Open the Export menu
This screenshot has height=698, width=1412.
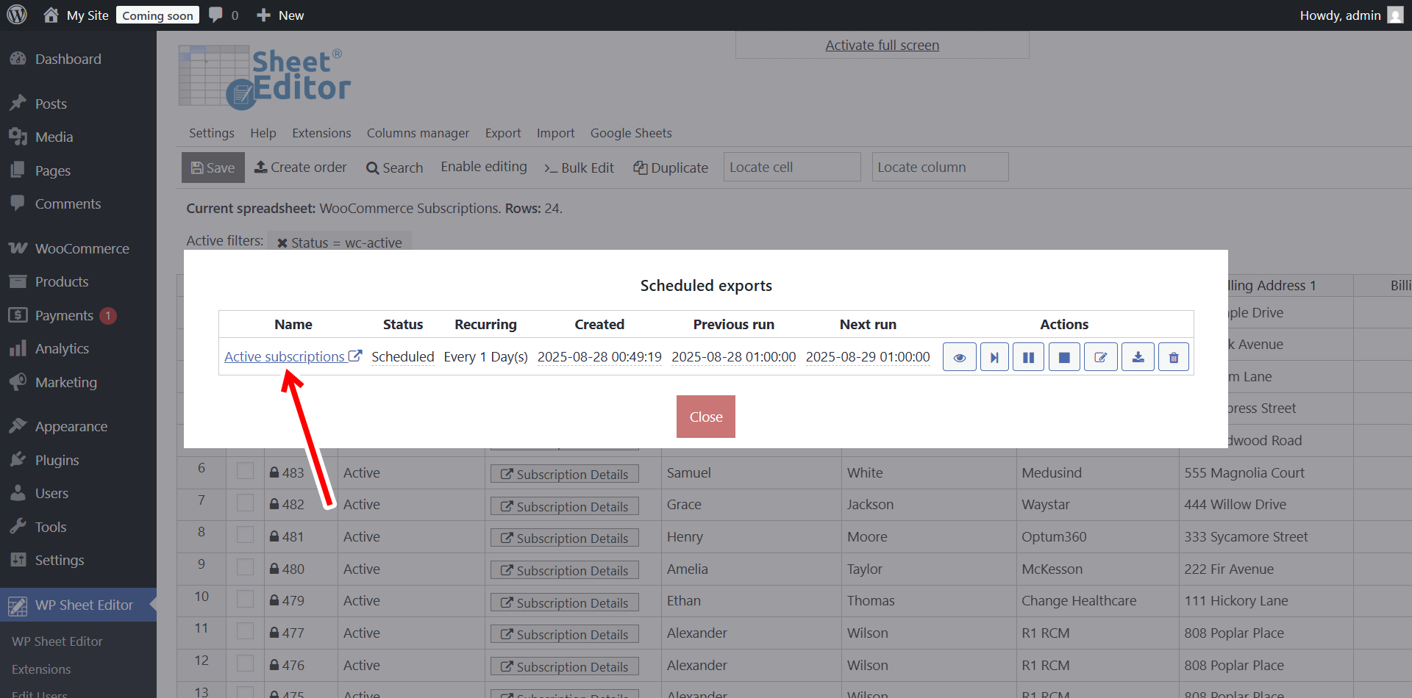502,133
